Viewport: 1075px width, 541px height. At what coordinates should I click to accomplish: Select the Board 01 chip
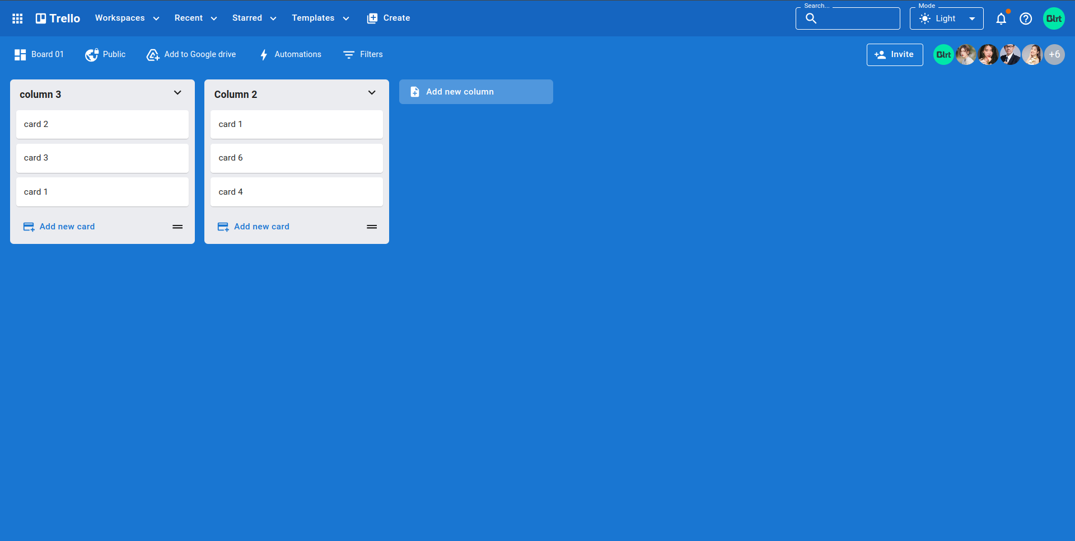(x=39, y=54)
